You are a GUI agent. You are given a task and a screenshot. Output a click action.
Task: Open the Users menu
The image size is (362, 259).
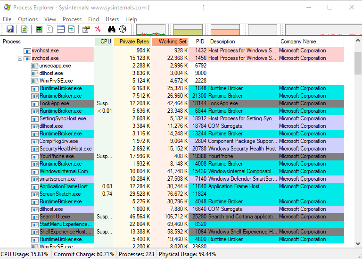[112, 19]
